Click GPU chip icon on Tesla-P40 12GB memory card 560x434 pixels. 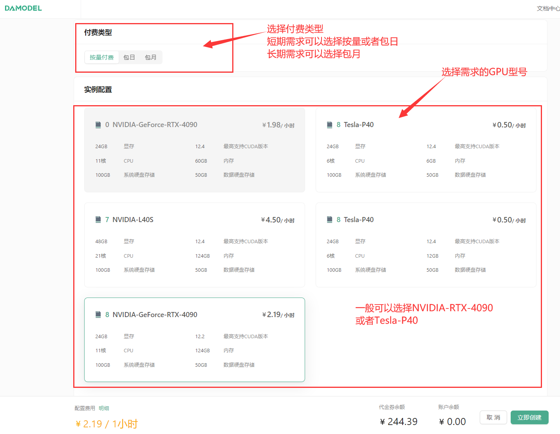(x=330, y=220)
